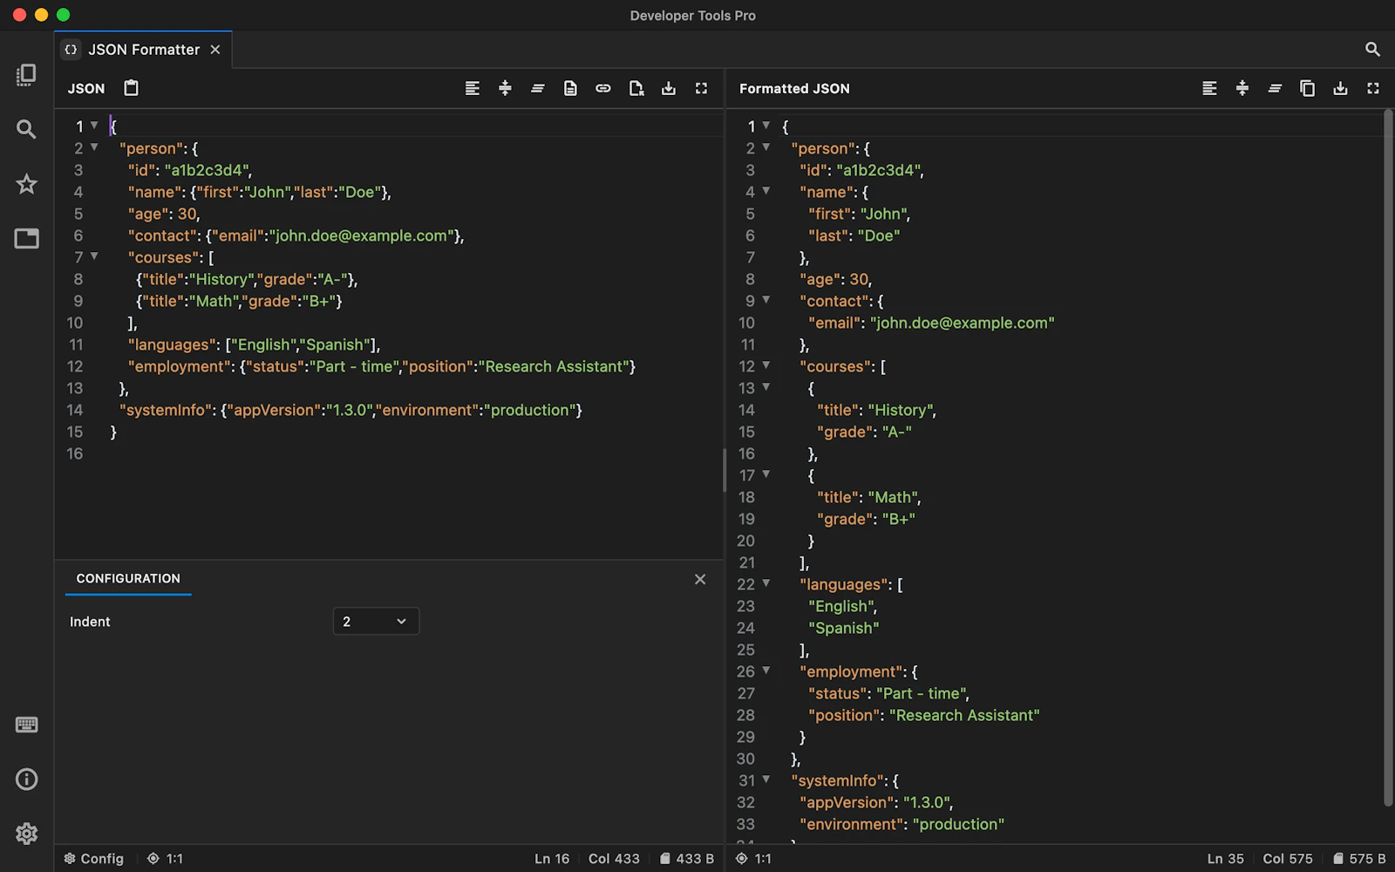Click "575 B" size in right status bar

click(x=1359, y=858)
